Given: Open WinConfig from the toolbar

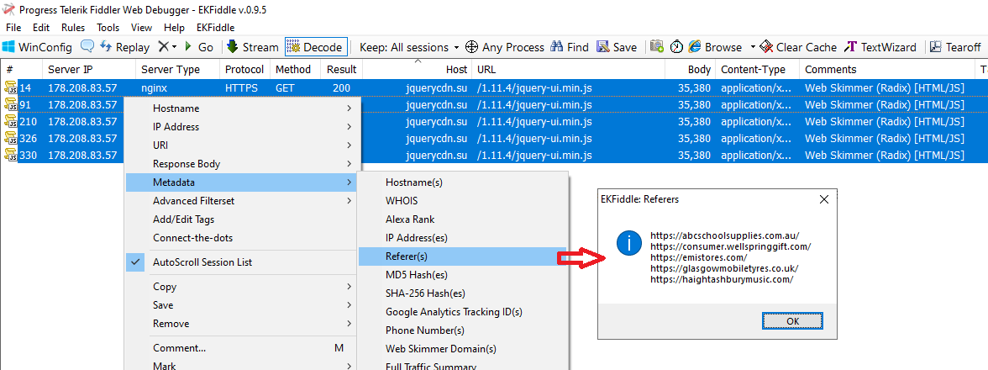Looking at the screenshot, I should 38,47.
